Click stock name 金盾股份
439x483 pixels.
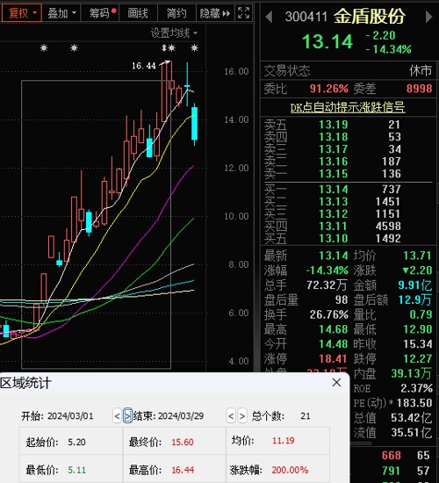370,16
